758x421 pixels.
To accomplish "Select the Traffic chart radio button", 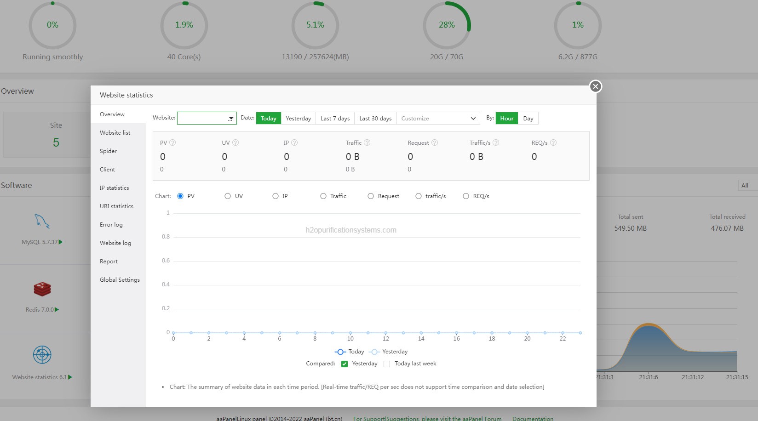I will pyautogui.click(x=323, y=196).
